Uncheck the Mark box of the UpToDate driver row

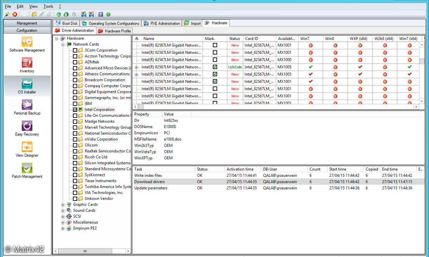click(215, 67)
